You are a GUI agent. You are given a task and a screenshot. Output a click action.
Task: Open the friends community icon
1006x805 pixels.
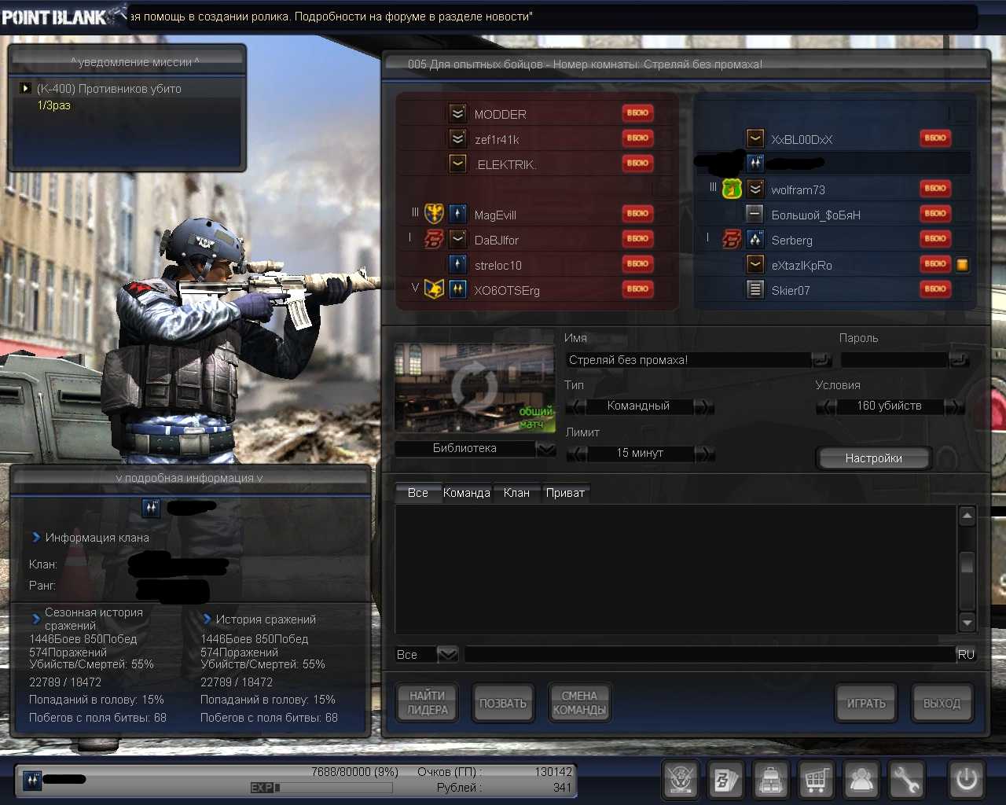pyautogui.click(x=861, y=779)
